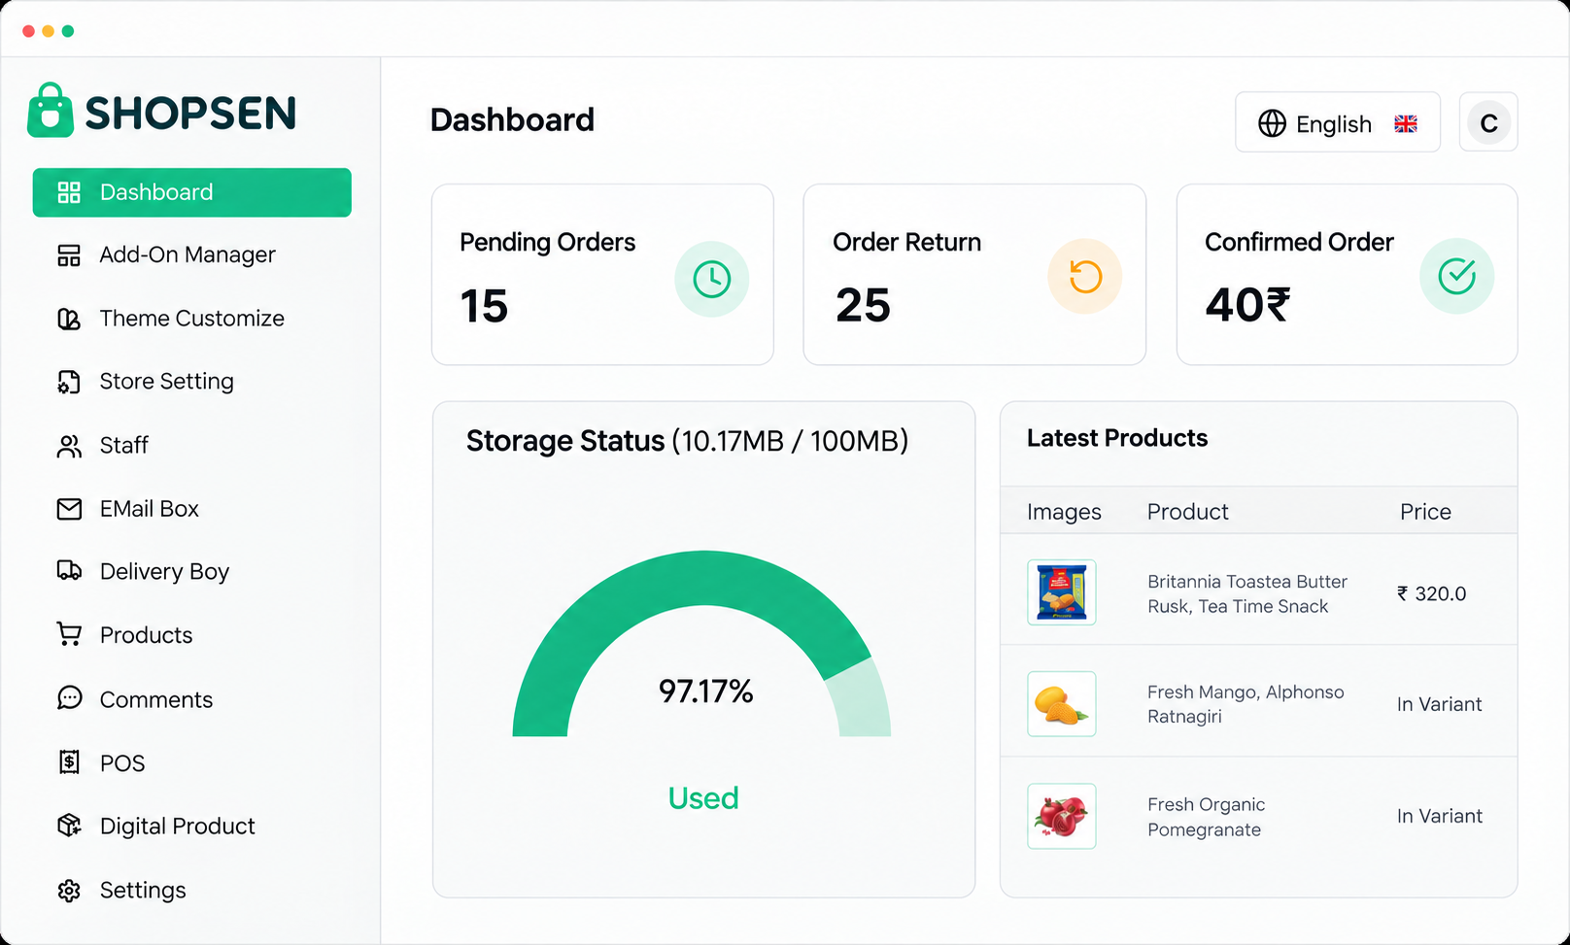The width and height of the screenshot is (1570, 945).
Task: Click the Confirmed Order checkmark icon
Action: pos(1457,276)
